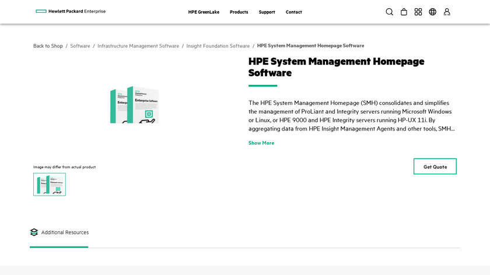
Task: Click the Software breadcrumb link
Action: pos(80,46)
